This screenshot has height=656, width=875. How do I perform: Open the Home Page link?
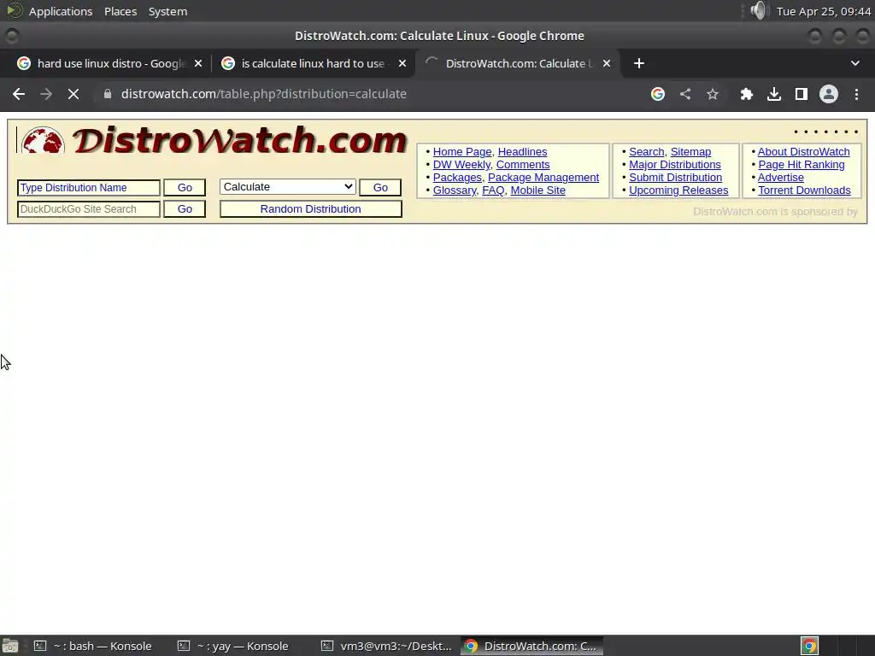click(462, 152)
